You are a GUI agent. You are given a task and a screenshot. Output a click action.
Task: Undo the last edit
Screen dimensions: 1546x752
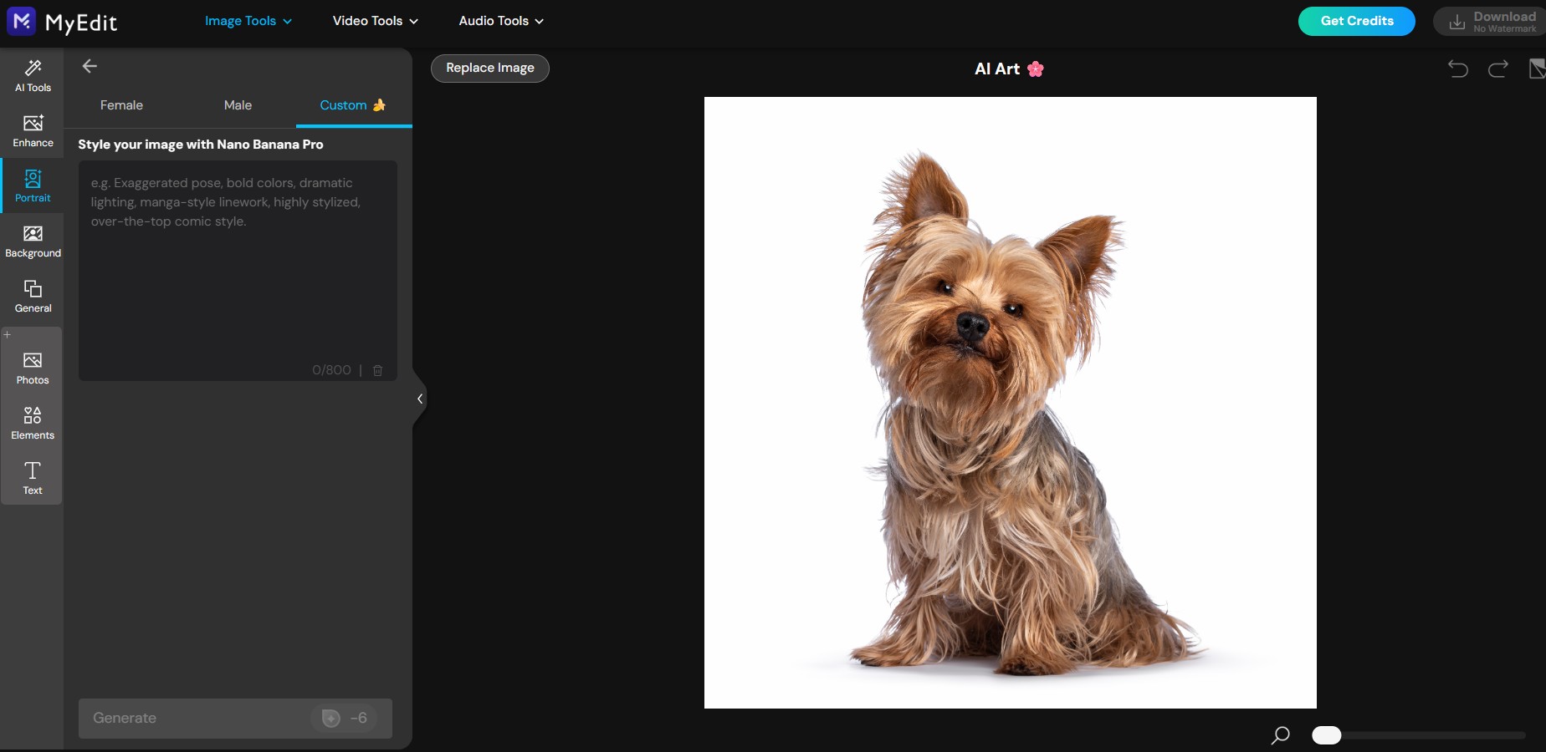tap(1458, 69)
